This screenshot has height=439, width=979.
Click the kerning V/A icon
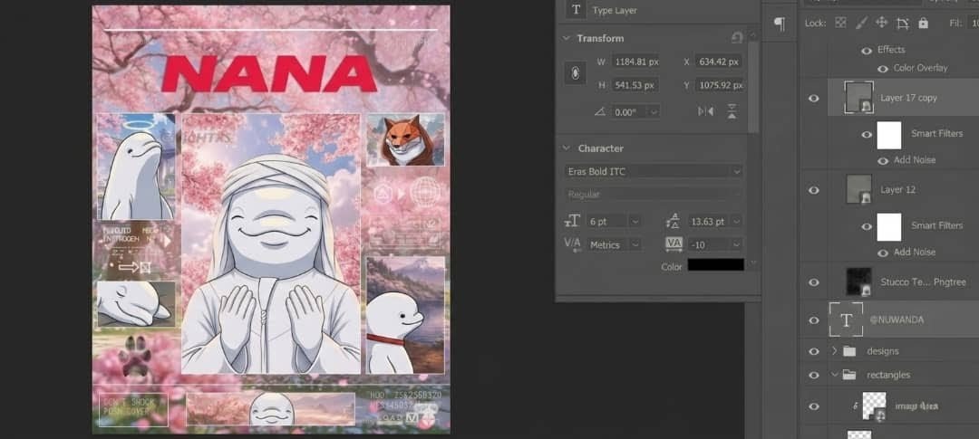tap(572, 243)
